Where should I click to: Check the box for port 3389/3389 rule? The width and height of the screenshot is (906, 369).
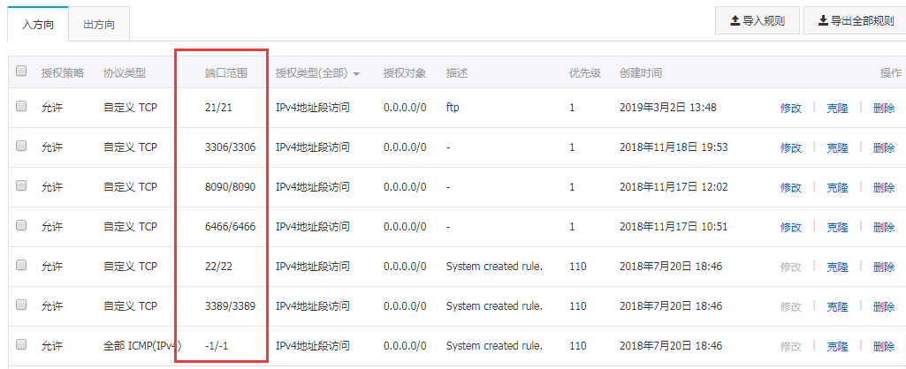(x=21, y=305)
